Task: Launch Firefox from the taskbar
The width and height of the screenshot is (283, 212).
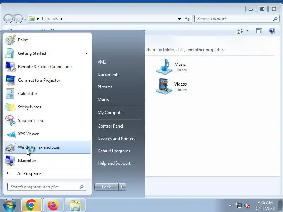Action: click(53, 205)
